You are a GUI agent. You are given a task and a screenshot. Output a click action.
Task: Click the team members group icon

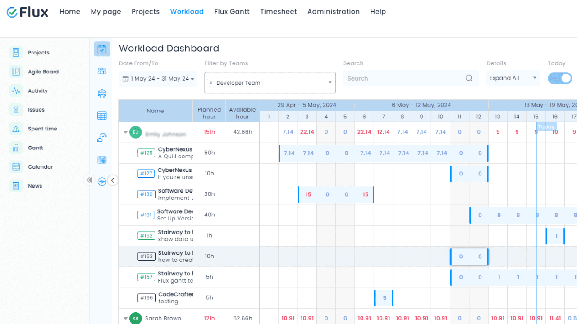pos(102,71)
